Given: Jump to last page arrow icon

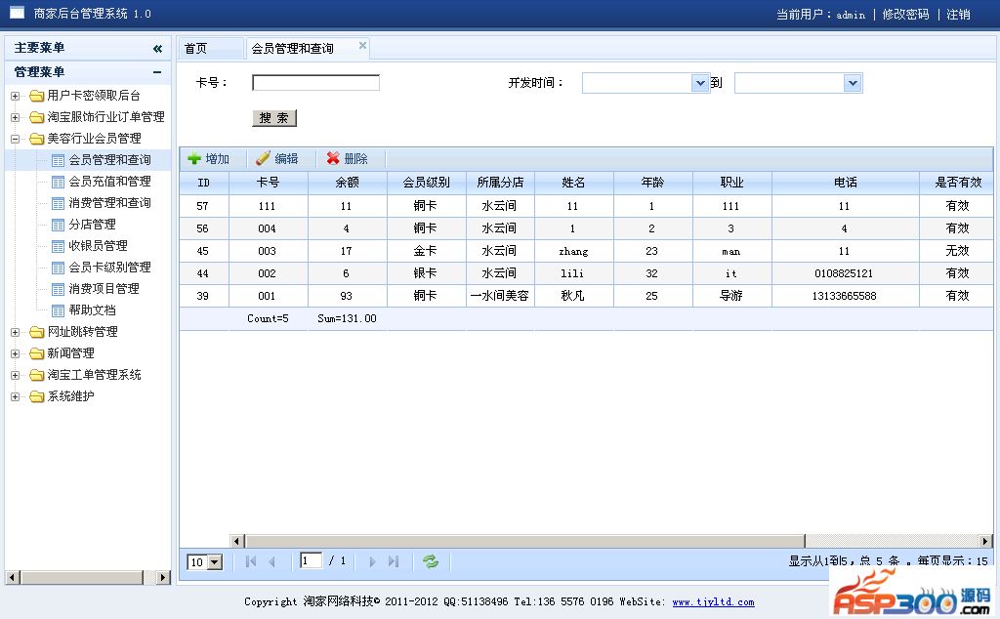Looking at the screenshot, I should pos(394,561).
